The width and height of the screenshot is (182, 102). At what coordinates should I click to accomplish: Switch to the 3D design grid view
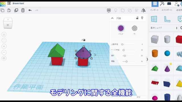coord(155,4)
